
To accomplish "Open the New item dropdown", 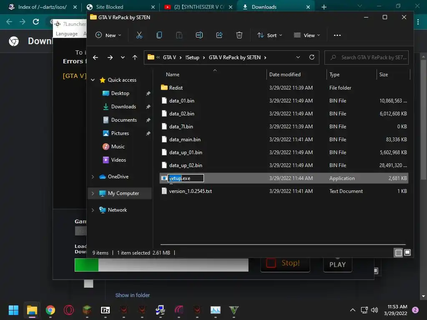I will (108, 35).
